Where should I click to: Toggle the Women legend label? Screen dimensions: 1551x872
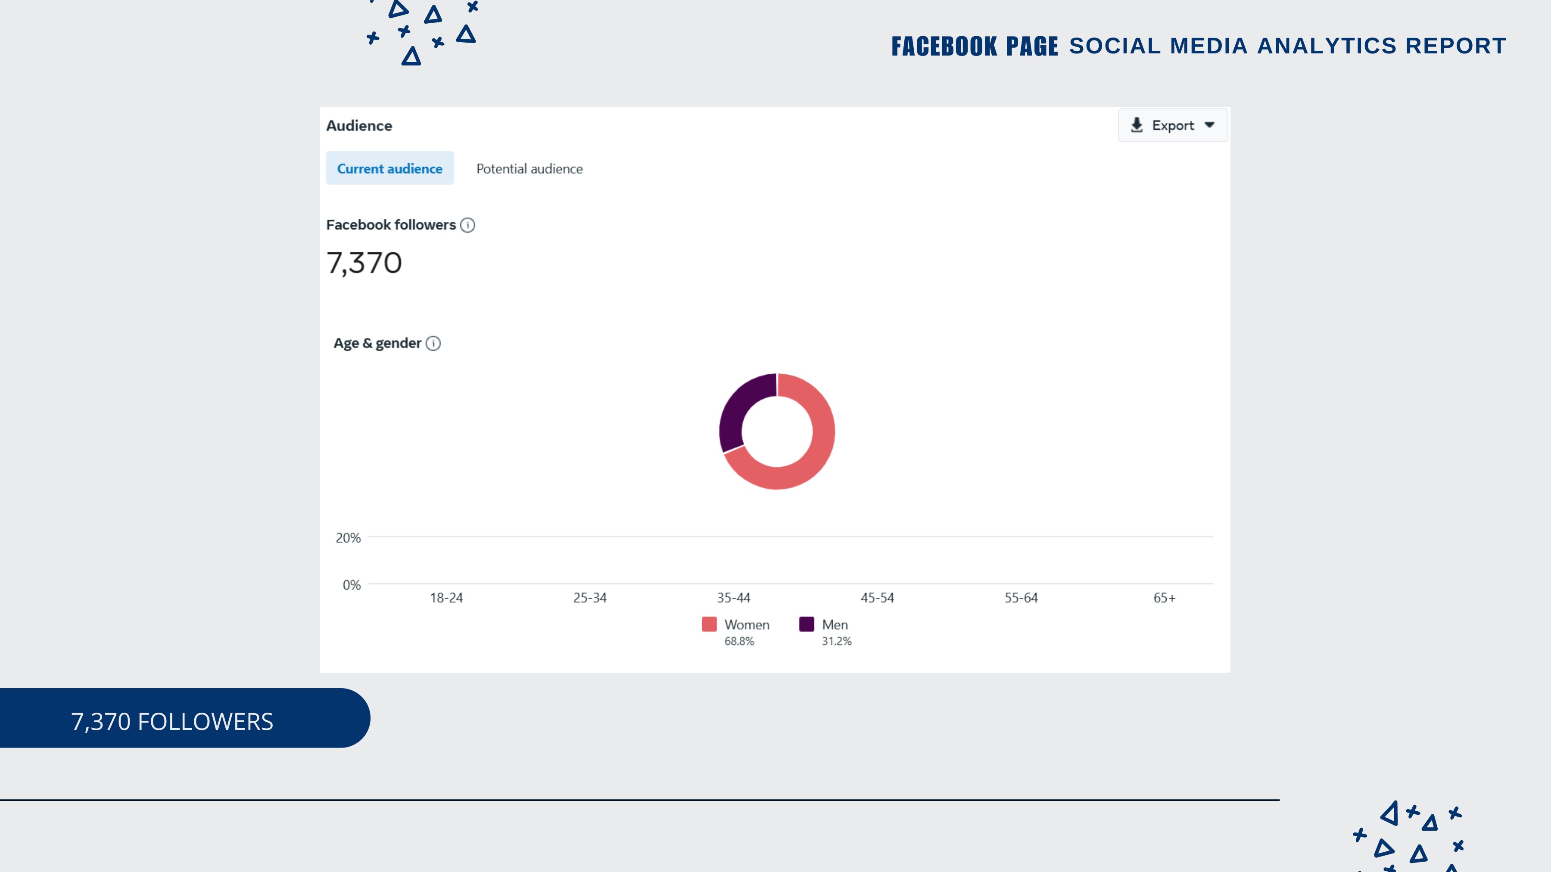(x=747, y=625)
